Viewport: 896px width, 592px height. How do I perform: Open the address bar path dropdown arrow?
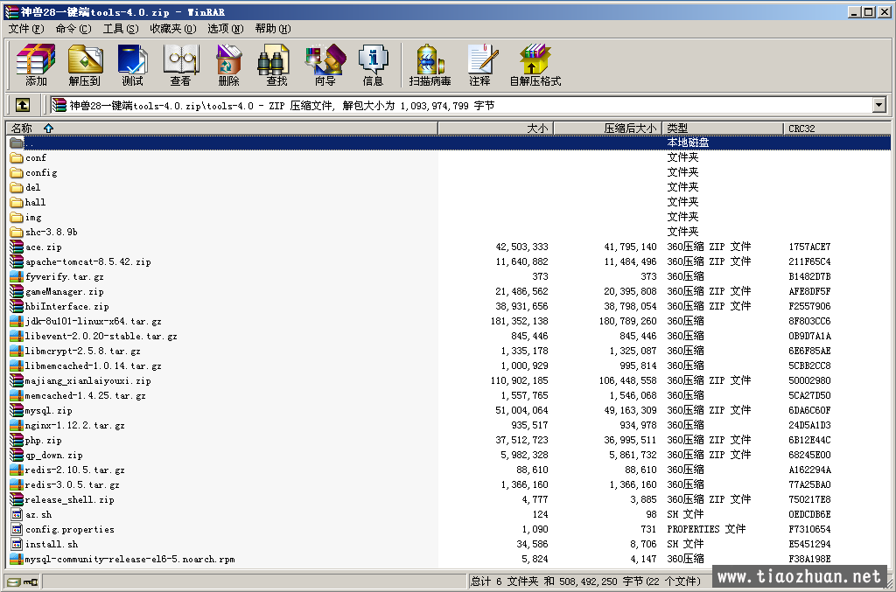point(879,105)
